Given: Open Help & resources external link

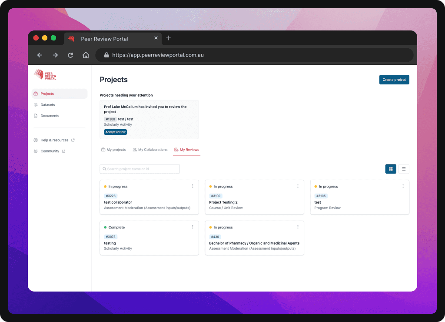Looking at the screenshot, I should pyautogui.click(x=54, y=140).
